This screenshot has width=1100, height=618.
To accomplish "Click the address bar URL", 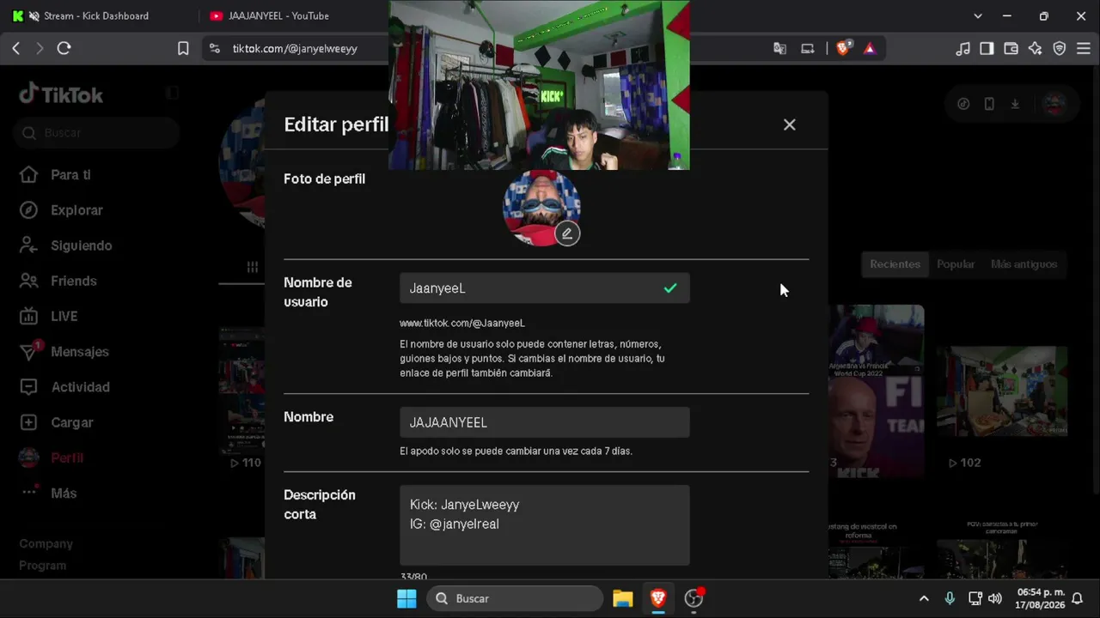I will point(295,49).
